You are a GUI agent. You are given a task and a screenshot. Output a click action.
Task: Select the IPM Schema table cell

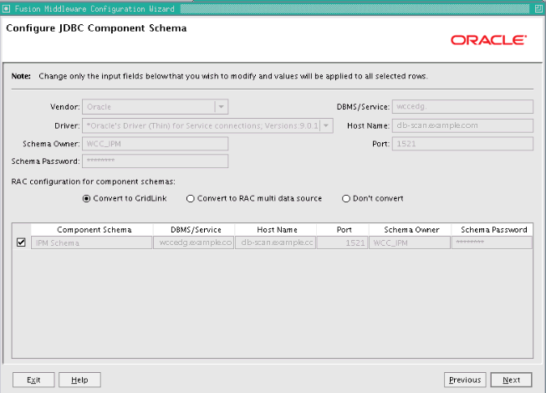point(92,242)
